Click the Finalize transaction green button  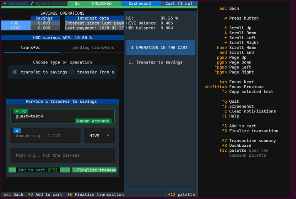(x=94, y=170)
